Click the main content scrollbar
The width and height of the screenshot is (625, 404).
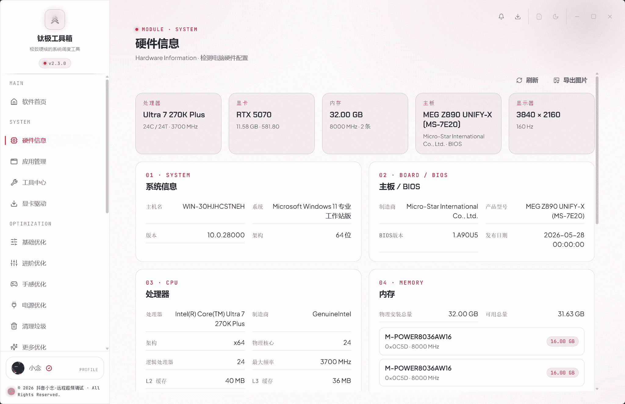597,150
